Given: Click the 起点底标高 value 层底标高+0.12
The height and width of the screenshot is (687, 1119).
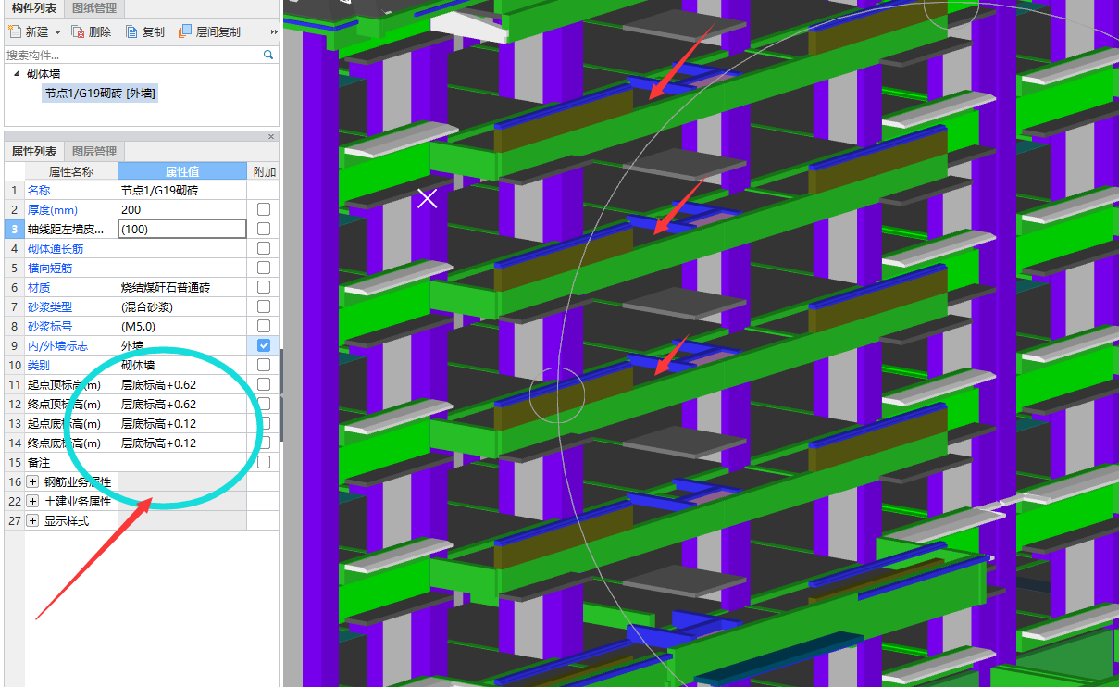Looking at the screenshot, I should 182,423.
